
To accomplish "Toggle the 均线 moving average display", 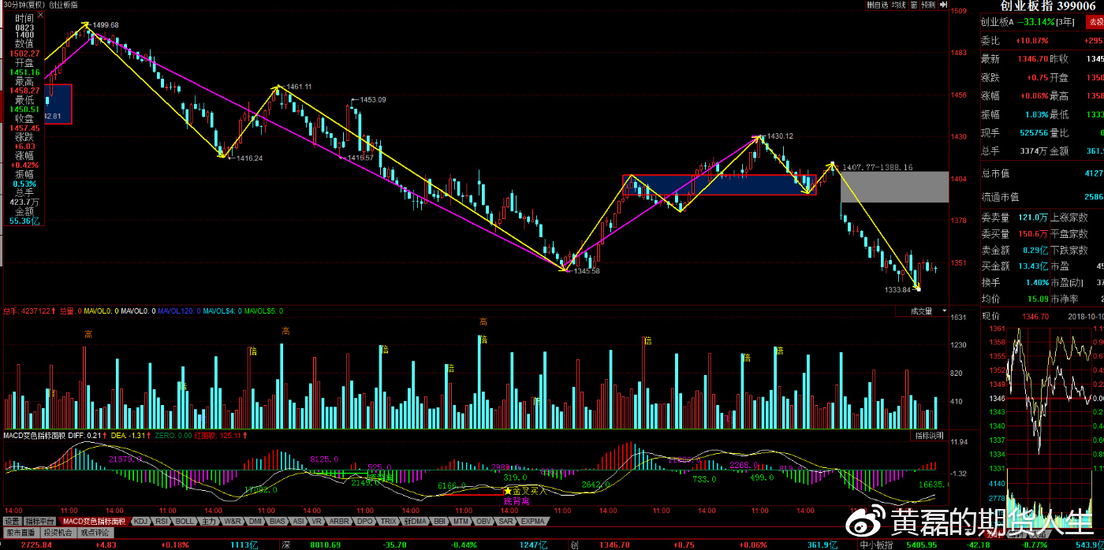I will click(x=899, y=5).
